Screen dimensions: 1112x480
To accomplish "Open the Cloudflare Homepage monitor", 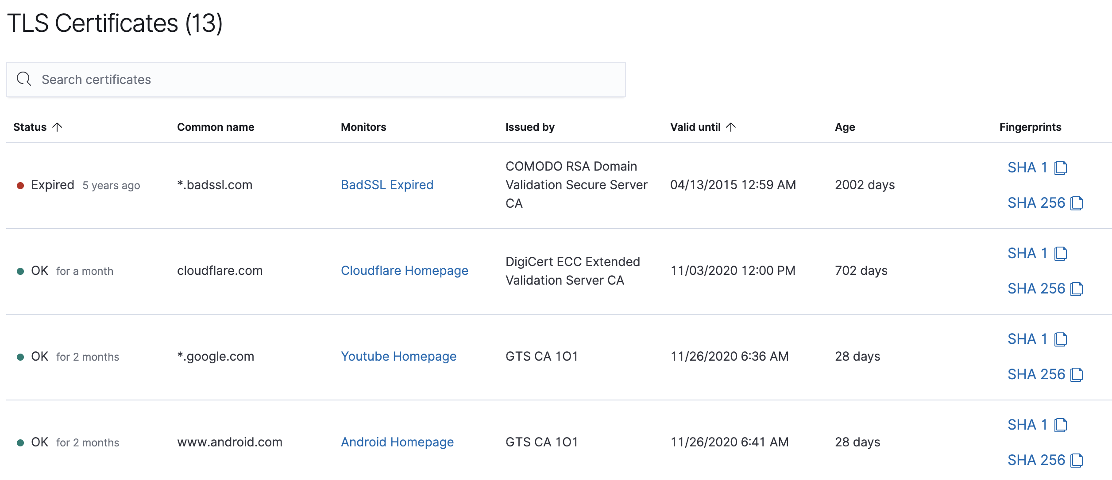I will coord(404,270).
